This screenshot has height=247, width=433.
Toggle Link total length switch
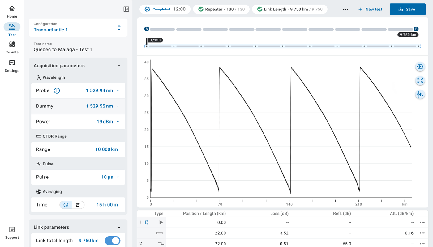tap(112, 241)
